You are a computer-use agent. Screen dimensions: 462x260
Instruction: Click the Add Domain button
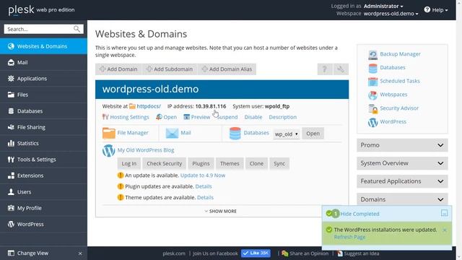pyautogui.click(x=118, y=69)
